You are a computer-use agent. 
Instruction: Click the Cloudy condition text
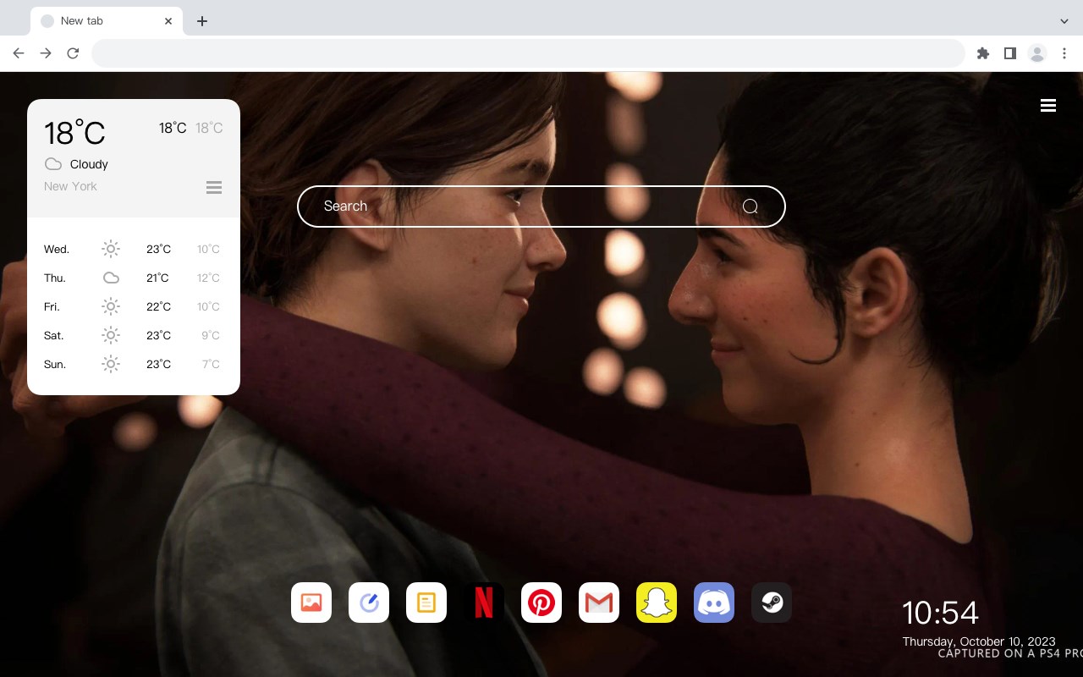click(89, 164)
